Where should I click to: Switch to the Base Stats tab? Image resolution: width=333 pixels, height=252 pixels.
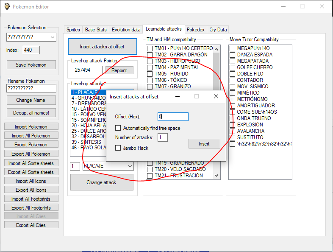pos(96,30)
